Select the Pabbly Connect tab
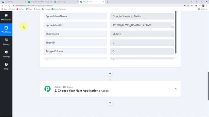The height and width of the screenshot is (117, 209). pos(92,2)
